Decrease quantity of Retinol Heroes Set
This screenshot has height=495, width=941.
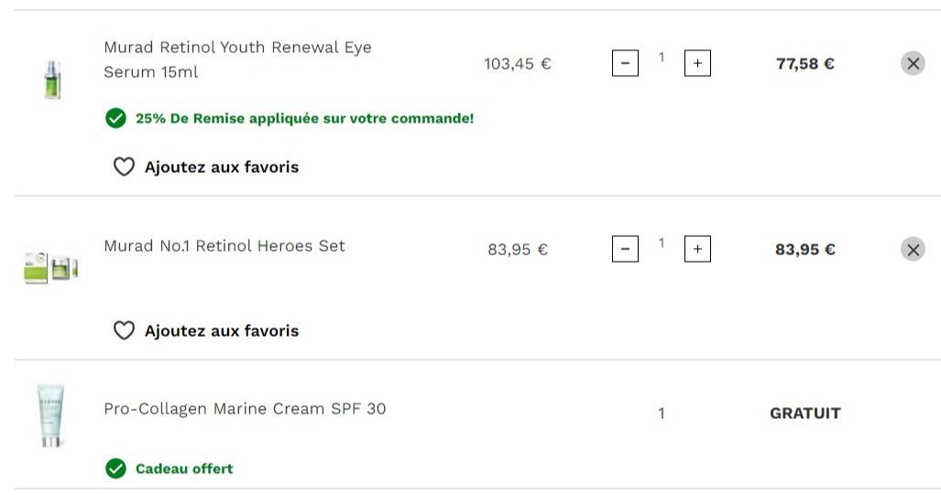[x=625, y=249]
